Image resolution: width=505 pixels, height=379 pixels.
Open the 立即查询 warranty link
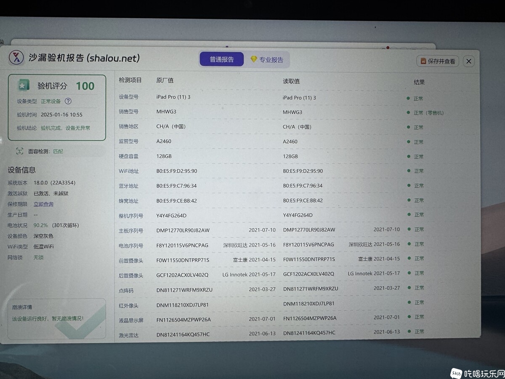point(43,204)
